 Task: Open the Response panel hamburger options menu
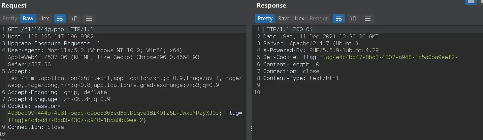368,18
